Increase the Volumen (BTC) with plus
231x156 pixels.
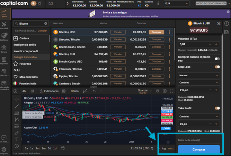[x=216, y=44]
